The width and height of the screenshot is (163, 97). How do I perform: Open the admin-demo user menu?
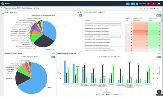[x=142, y=4]
